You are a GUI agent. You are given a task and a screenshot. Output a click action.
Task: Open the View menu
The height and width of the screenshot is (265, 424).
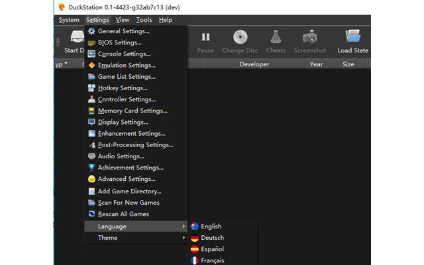click(x=123, y=20)
